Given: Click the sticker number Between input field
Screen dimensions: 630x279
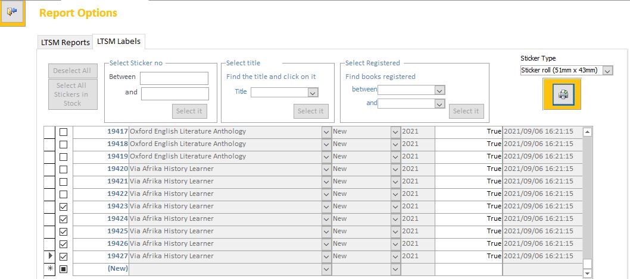Looking at the screenshot, I should tap(174, 78).
